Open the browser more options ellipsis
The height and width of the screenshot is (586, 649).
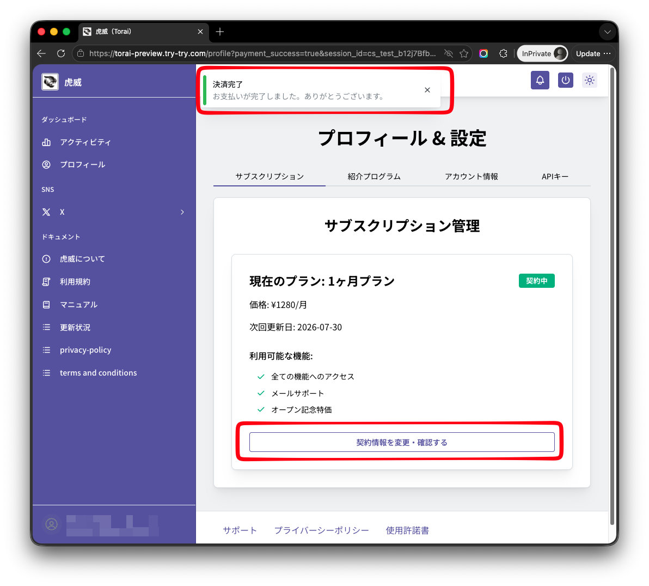(x=607, y=53)
